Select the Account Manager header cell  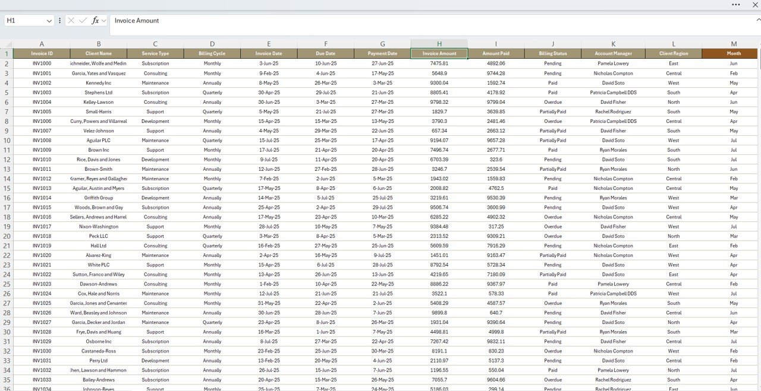point(613,53)
